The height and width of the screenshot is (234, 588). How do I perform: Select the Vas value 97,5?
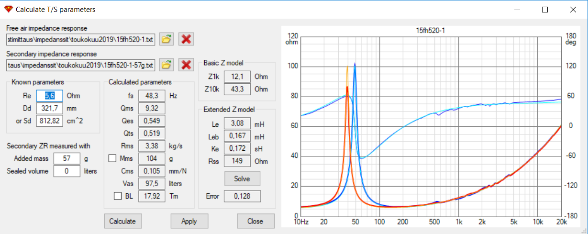[x=152, y=183]
